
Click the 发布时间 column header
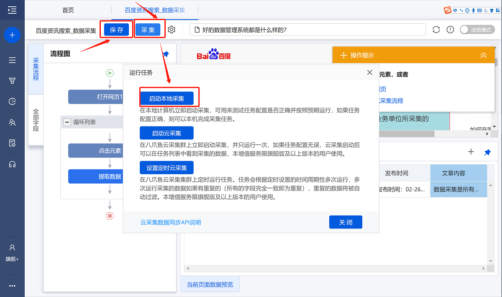coord(404,173)
